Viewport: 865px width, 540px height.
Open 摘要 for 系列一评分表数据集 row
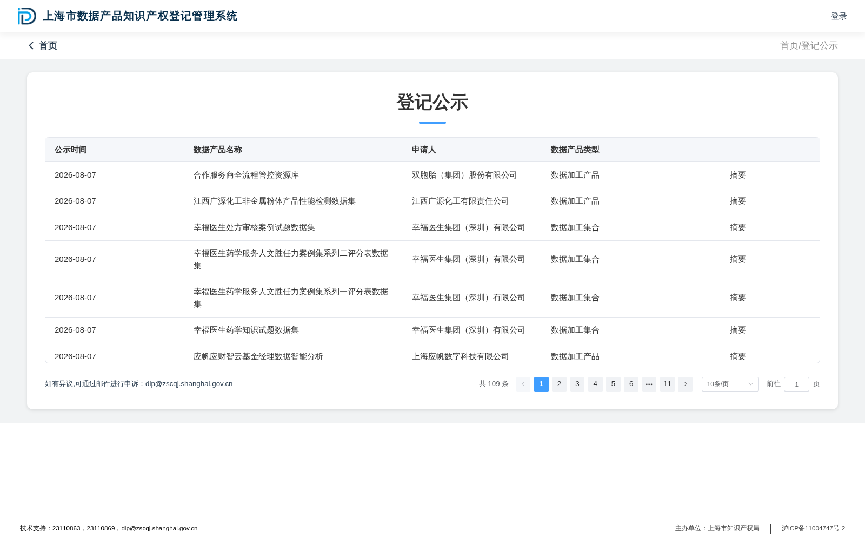[x=737, y=298]
